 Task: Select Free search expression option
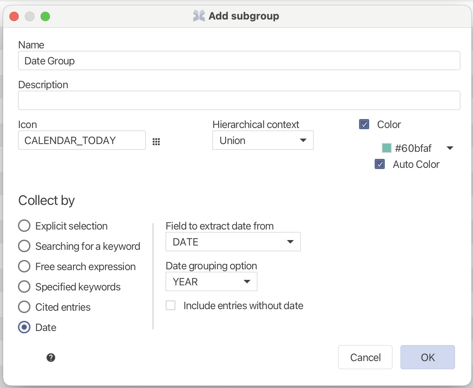click(24, 266)
